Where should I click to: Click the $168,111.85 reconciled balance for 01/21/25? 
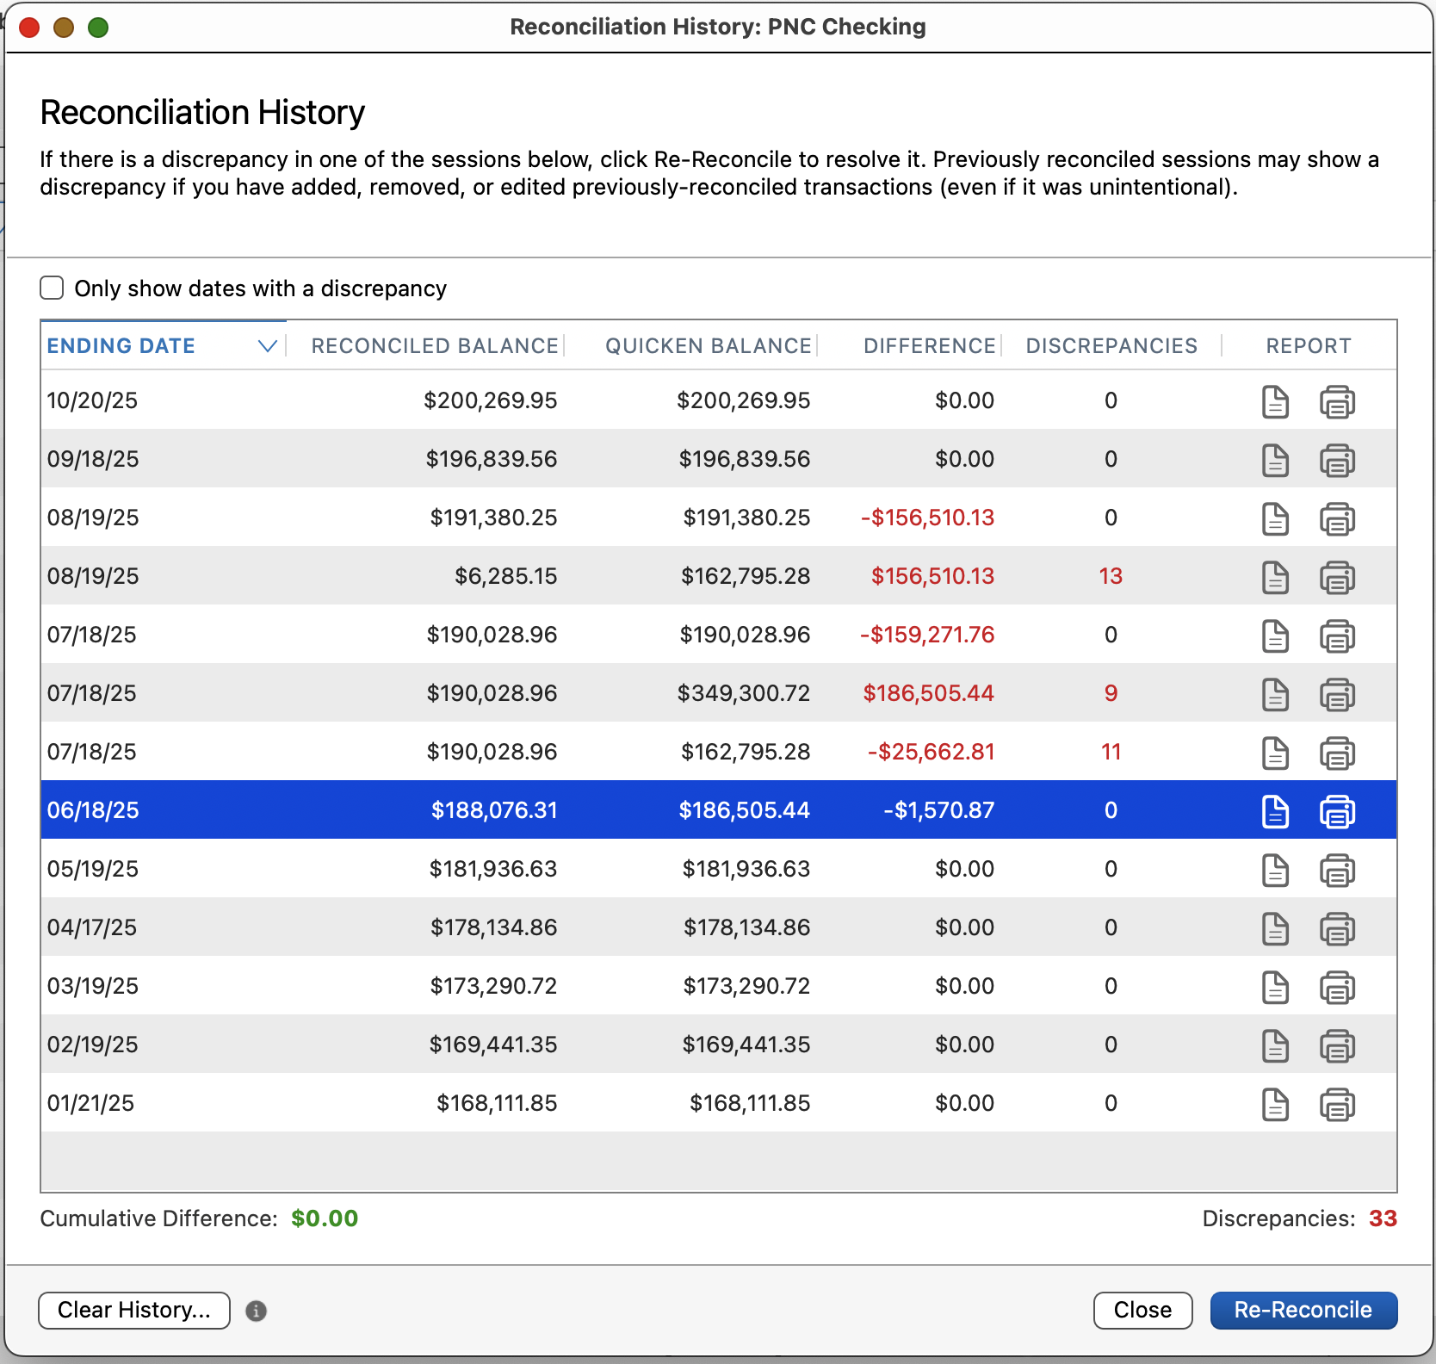[x=497, y=1103]
